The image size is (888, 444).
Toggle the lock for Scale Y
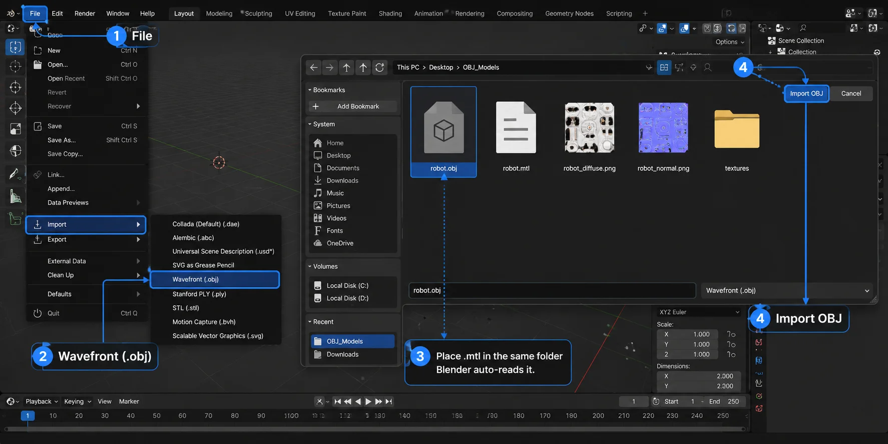731,344
